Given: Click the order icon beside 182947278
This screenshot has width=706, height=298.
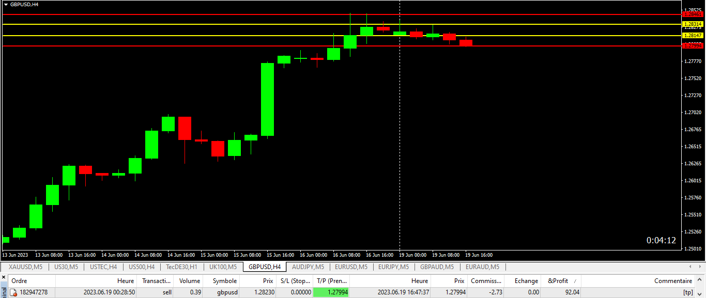Looking at the screenshot, I should tap(13, 292).
